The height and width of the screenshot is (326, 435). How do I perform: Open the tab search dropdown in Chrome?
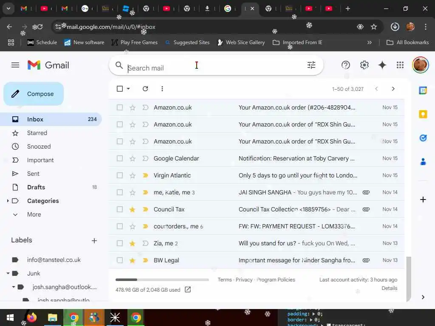point(8,8)
